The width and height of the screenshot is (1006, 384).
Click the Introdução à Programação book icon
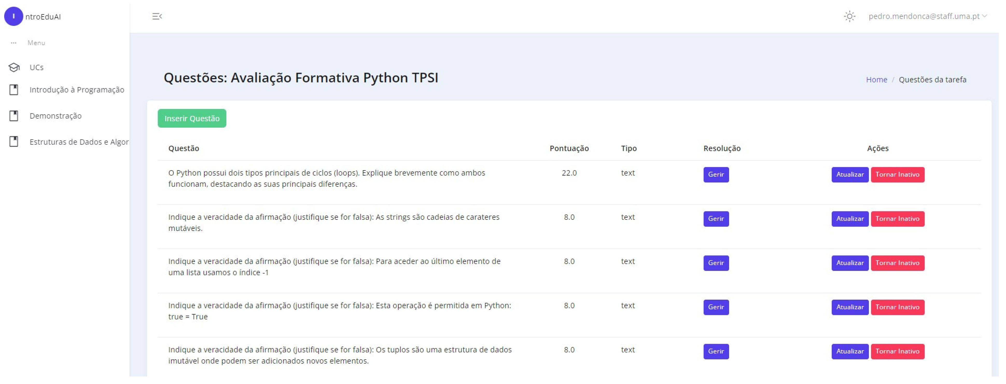coord(14,90)
